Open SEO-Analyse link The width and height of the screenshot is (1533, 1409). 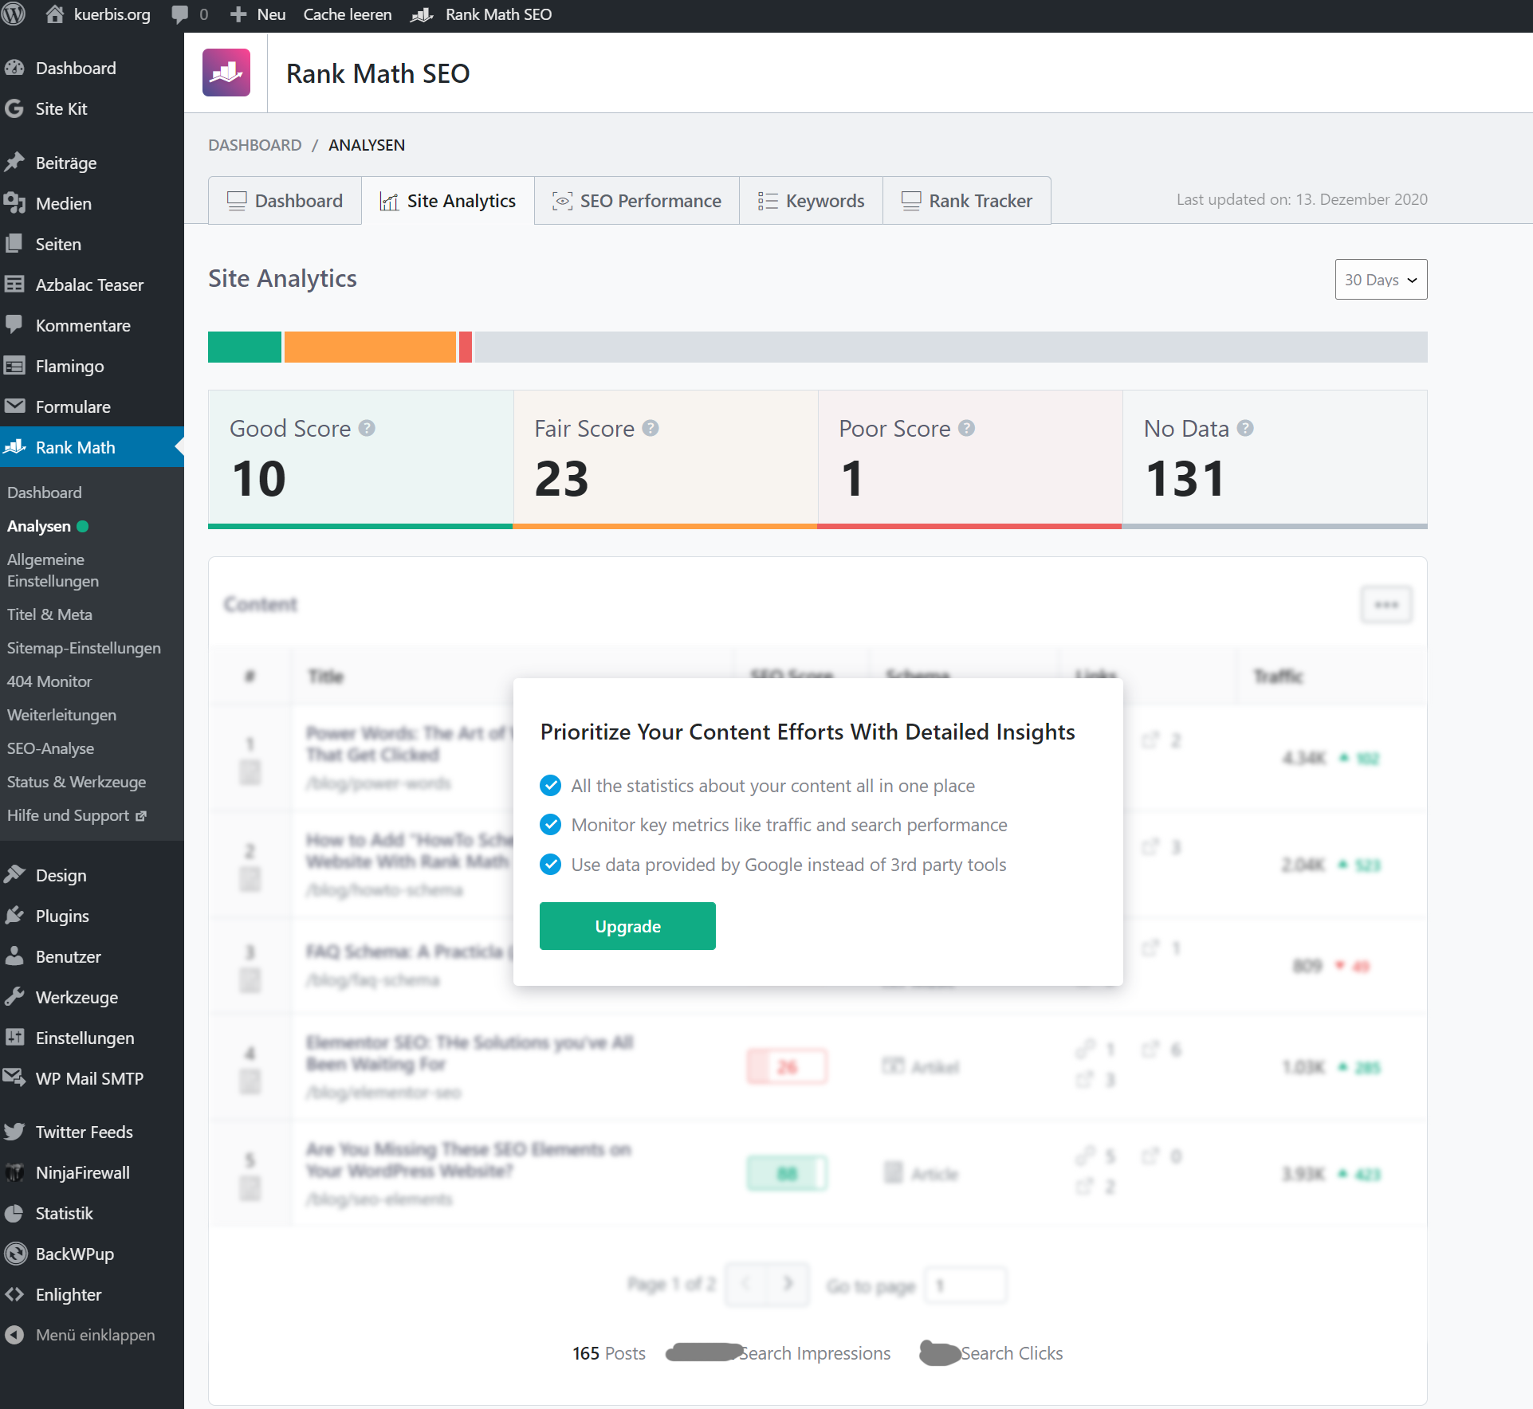[50, 748]
